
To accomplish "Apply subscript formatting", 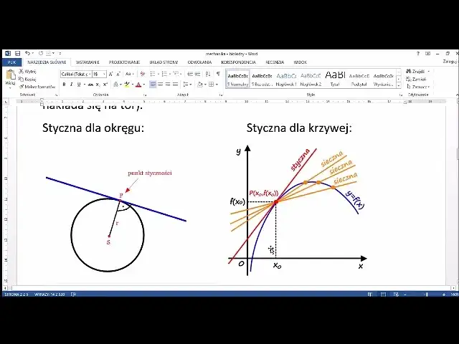I will [x=98, y=85].
